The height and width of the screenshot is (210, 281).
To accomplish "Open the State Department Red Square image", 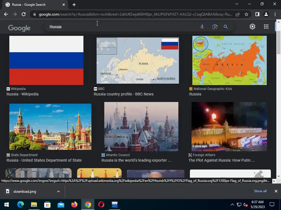I will click(x=50, y=127).
